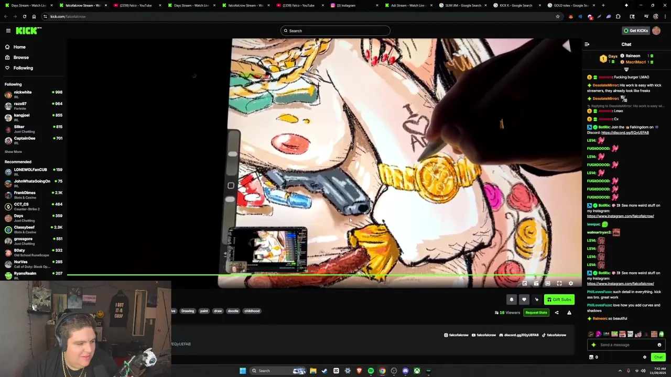This screenshot has width=671, height=377.
Task: Click Get KICKs button
Action: click(635, 31)
